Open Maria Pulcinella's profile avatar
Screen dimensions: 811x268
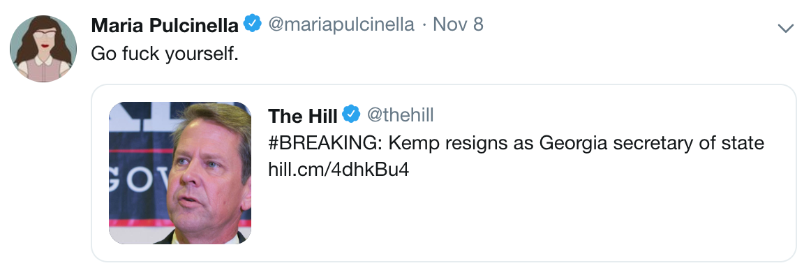tap(43, 49)
